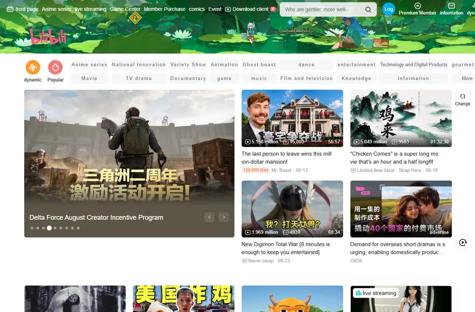
Task: Visit Limited-time Ideal - Strap Hero uploader
Action: 389,170
